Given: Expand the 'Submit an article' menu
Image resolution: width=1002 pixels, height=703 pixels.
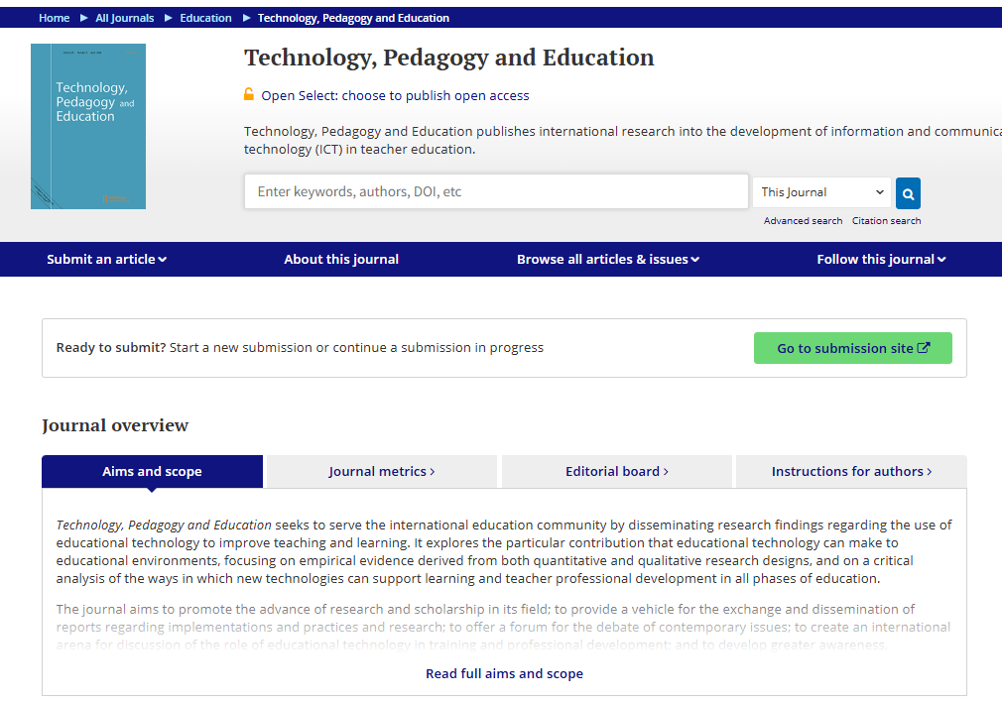Looking at the screenshot, I should (x=106, y=260).
